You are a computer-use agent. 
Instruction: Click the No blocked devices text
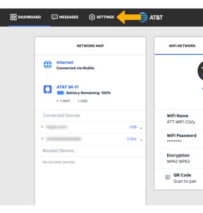[59, 162]
